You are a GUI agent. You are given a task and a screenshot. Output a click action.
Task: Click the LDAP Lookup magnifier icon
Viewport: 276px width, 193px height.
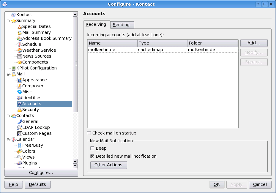pos(20,127)
